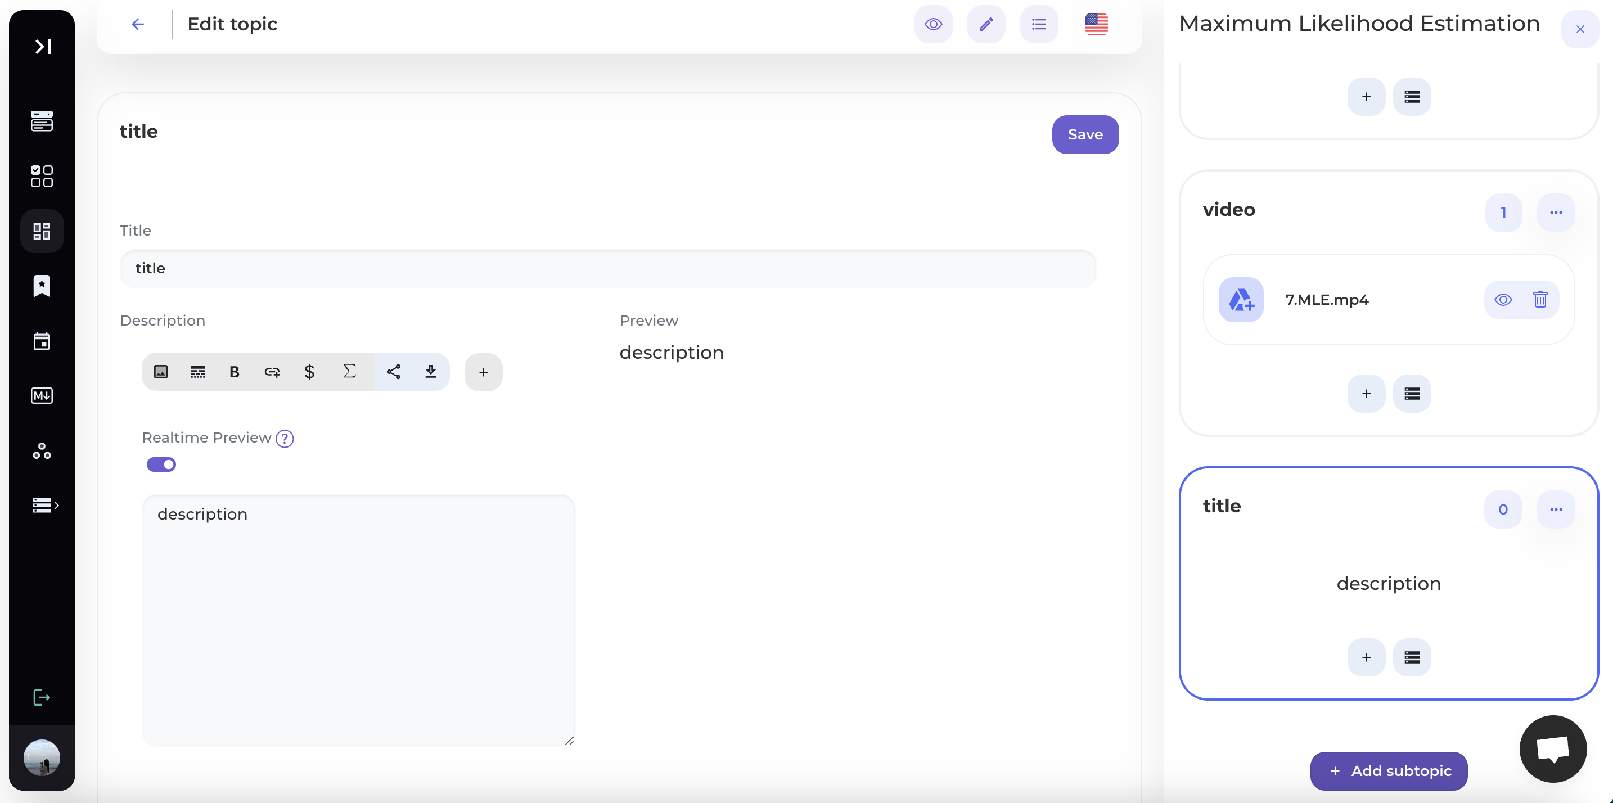Open the chat support bubble
Screen dimensions: 1613x803
pyautogui.click(x=1553, y=749)
